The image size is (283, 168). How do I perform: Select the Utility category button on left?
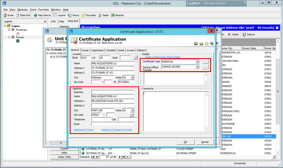pyautogui.click(x=64, y=153)
